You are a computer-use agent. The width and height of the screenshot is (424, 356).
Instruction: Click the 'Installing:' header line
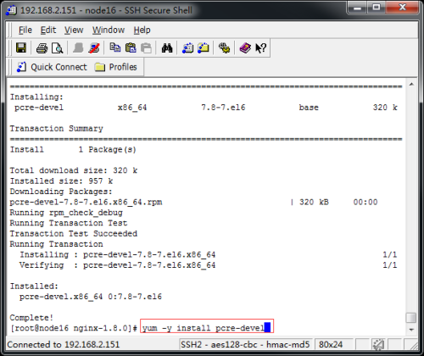point(36,97)
